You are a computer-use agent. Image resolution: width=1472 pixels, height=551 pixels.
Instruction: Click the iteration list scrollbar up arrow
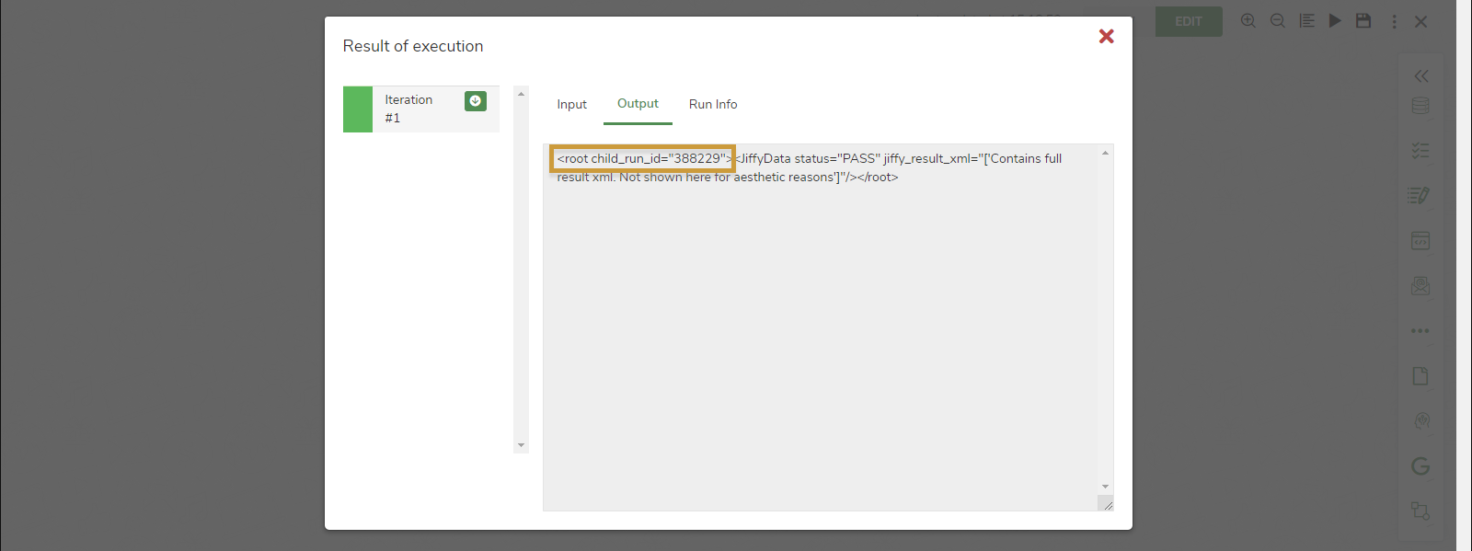(521, 94)
